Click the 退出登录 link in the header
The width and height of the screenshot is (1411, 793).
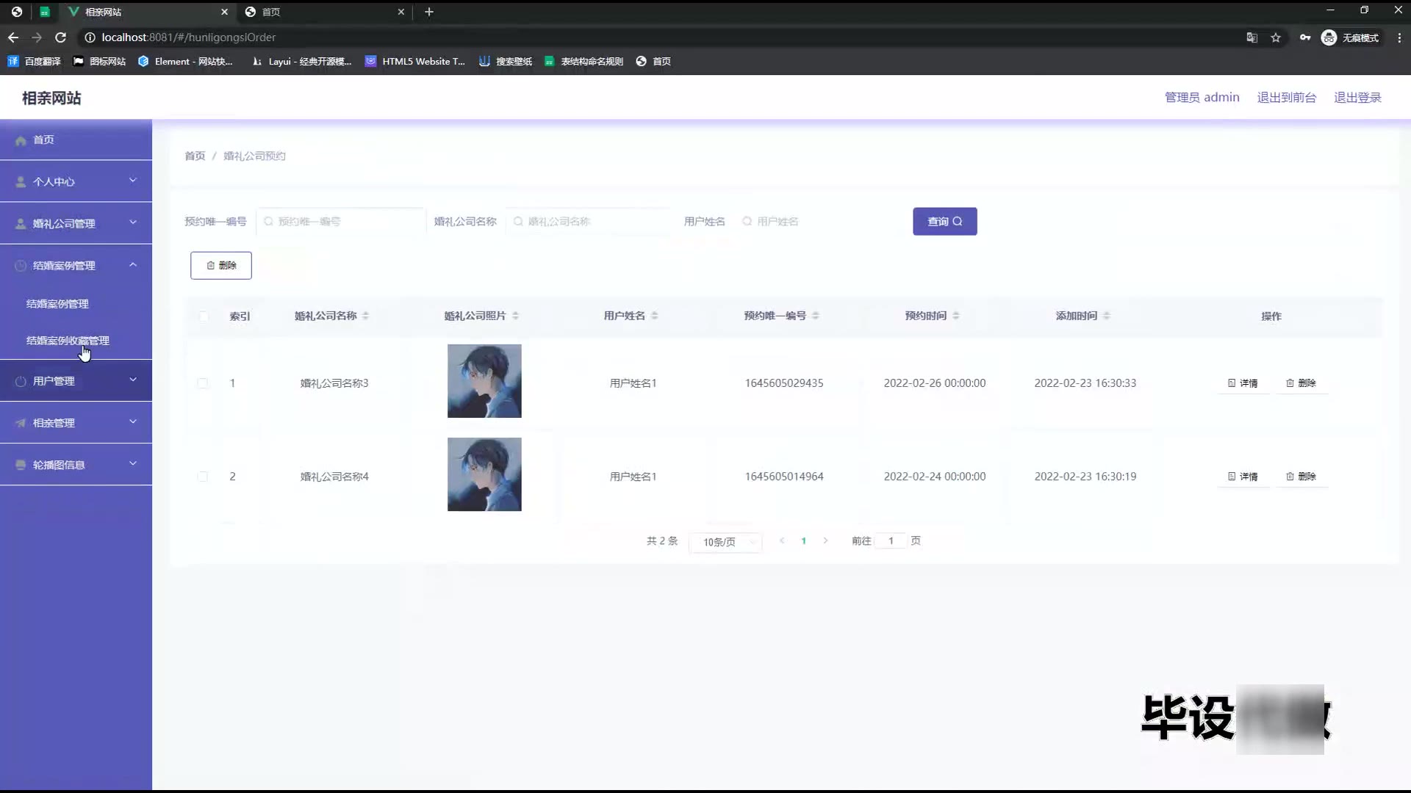coord(1357,98)
